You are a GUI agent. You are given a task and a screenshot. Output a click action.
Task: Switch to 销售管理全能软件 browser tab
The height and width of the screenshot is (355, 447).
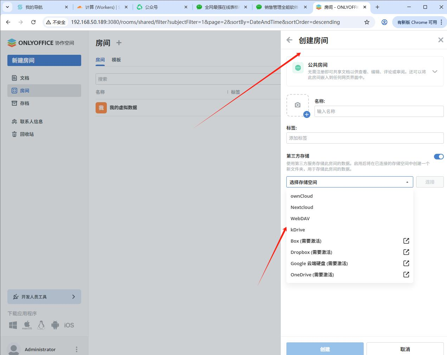(282, 7)
